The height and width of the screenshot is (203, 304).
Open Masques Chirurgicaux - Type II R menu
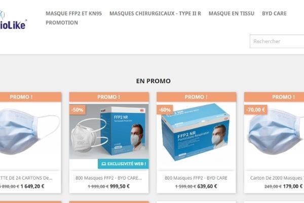tap(155, 13)
